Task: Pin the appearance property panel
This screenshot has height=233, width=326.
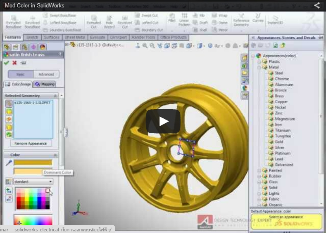Action: click(x=23, y=63)
